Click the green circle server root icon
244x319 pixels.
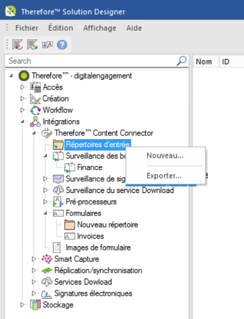(x=24, y=76)
